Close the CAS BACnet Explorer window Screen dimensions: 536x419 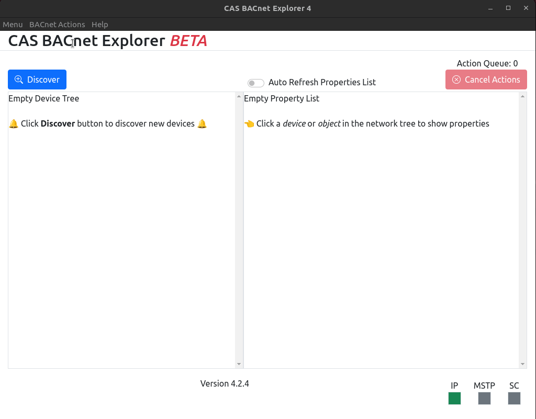[526, 8]
